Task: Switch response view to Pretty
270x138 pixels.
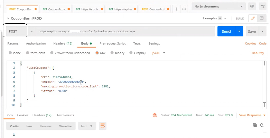Action: [x=14, y=126]
